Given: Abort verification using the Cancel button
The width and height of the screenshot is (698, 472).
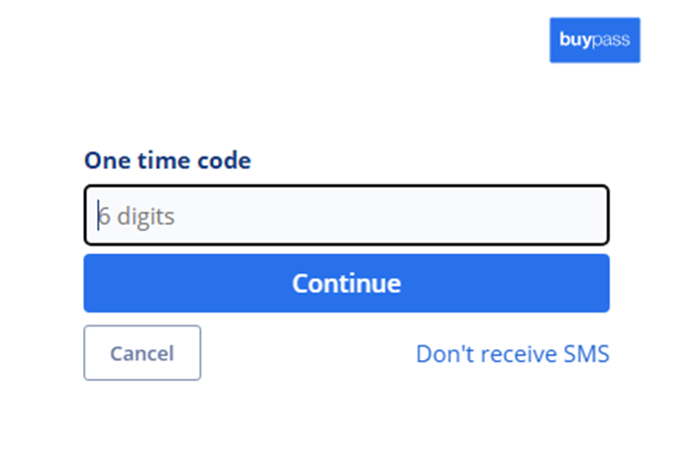Looking at the screenshot, I should (x=142, y=353).
